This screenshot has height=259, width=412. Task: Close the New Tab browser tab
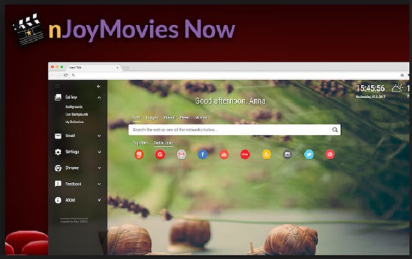[x=118, y=68]
